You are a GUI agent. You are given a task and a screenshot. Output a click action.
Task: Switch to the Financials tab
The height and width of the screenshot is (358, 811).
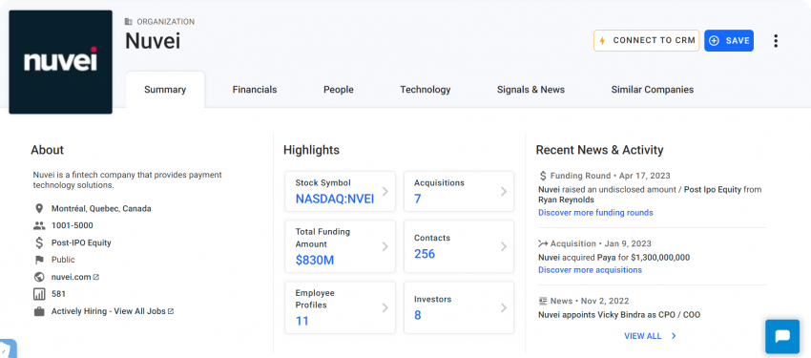click(255, 90)
